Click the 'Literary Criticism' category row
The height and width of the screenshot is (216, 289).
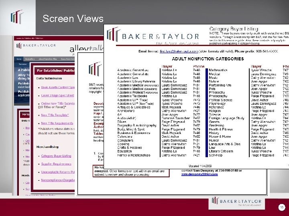[x=221, y=151]
